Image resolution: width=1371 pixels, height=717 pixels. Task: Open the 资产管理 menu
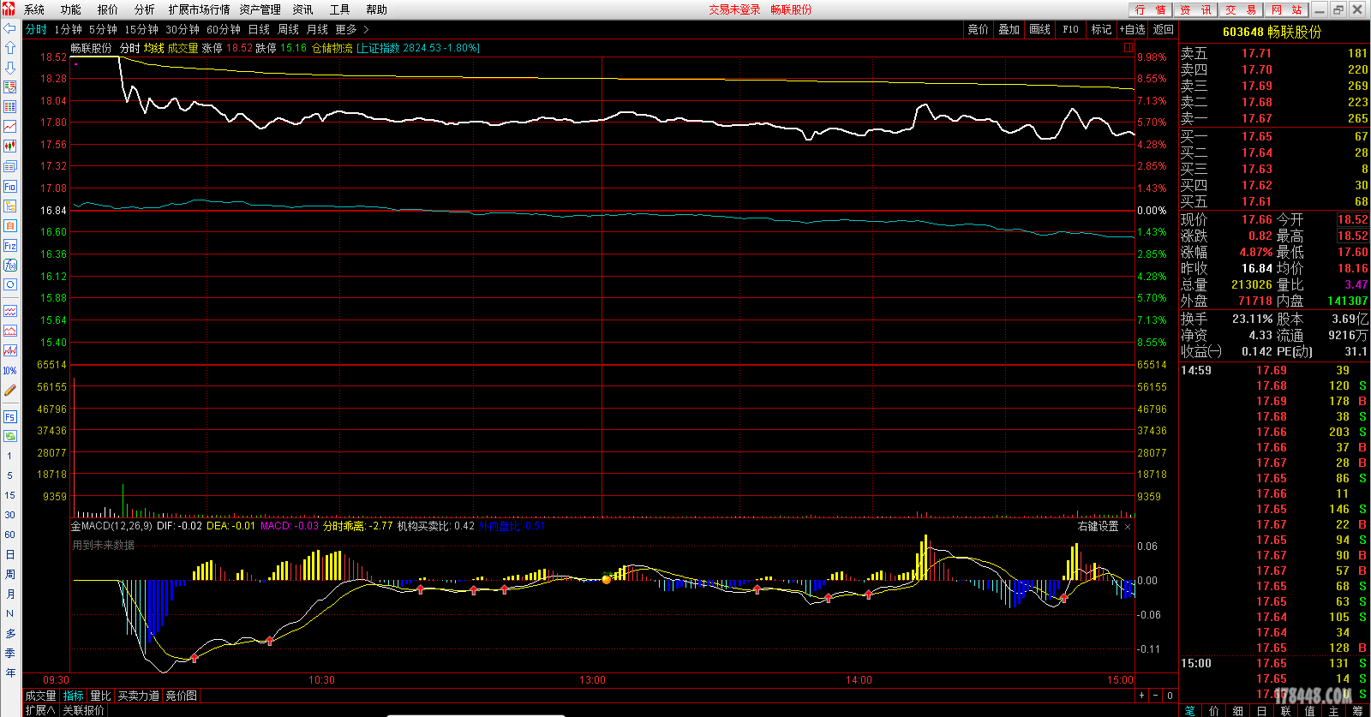pos(260,9)
